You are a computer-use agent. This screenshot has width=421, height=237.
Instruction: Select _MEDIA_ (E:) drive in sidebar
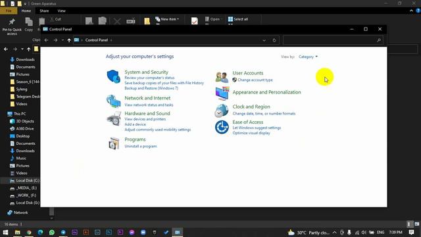[24, 188]
